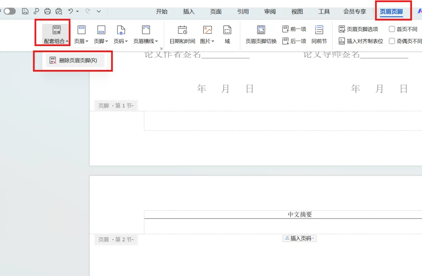
Task: Click 页眉页脚切换 button
Action: (261, 34)
